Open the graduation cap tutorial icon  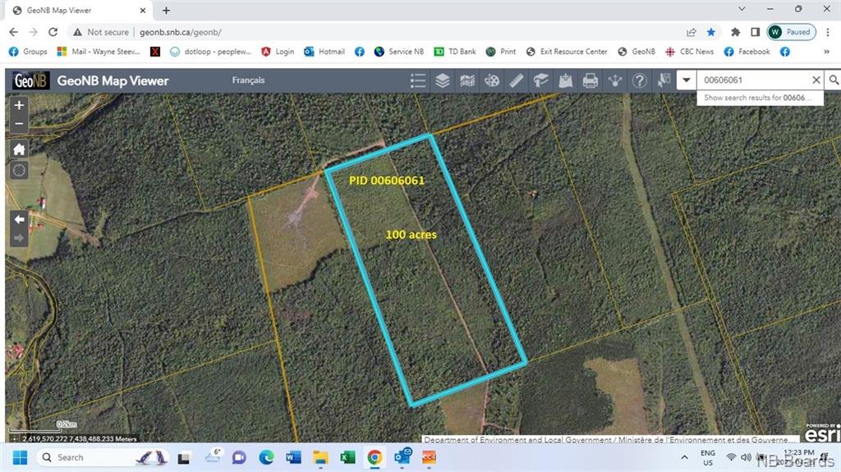coord(541,80)
